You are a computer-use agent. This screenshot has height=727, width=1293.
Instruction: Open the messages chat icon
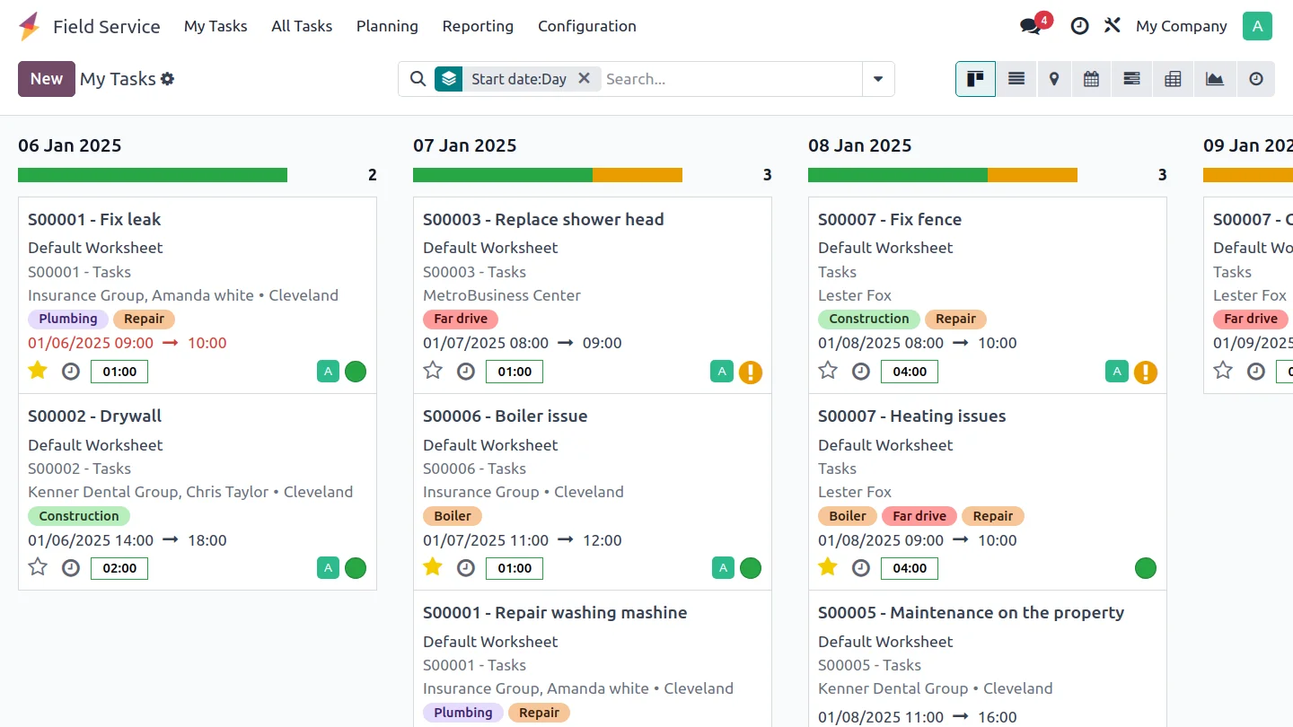1031,26
